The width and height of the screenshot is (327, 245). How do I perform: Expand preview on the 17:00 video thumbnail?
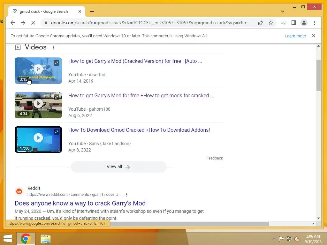pos(57,132)
